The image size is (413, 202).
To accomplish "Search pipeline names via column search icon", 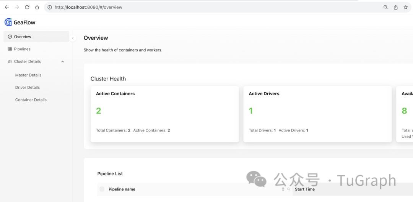I will click(x=289, y=189).
